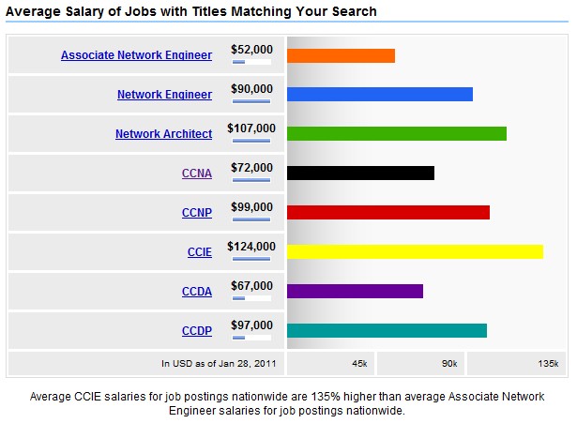Click the orange Associate Network Engineer bar
The height and width of the screenshot is (423, 577).
341,55
